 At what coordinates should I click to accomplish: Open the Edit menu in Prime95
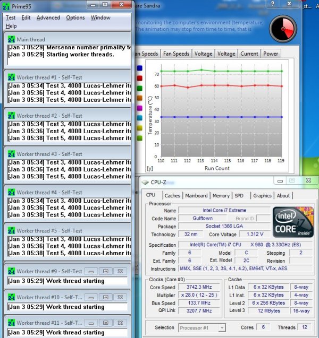click(x=26, y=18)
